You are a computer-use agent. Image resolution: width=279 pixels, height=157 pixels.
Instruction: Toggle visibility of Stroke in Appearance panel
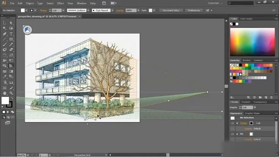point(232,123)
